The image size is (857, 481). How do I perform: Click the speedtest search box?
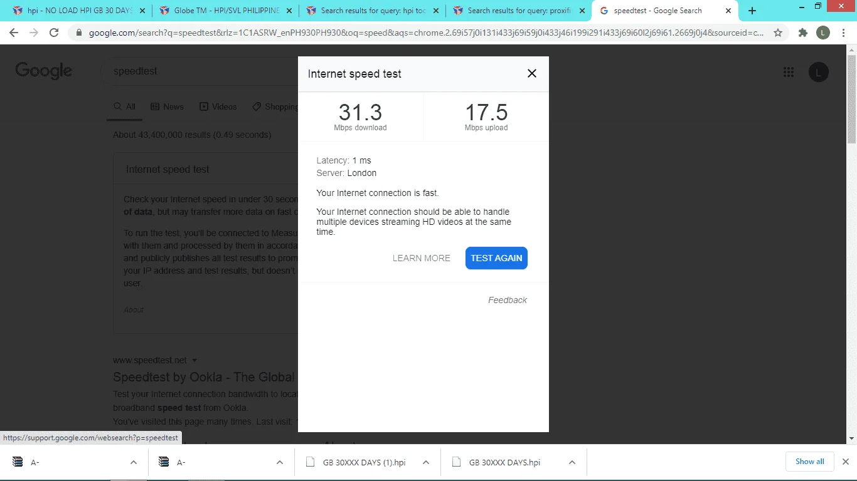point(199,71)
